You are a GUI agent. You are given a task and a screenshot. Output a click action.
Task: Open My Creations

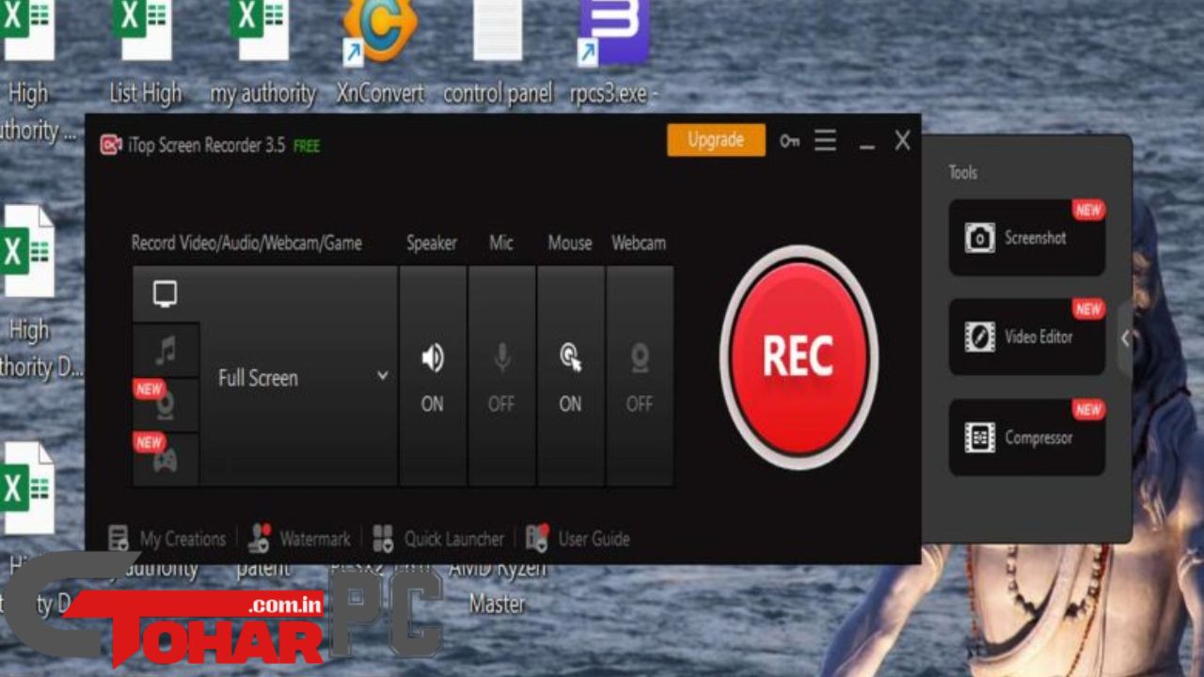166,539
